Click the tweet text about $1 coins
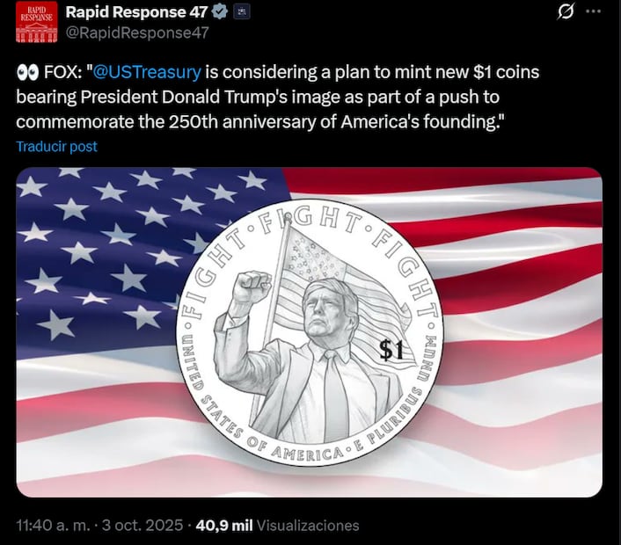This screenshot has height=545, width=621. click(278, 97)
